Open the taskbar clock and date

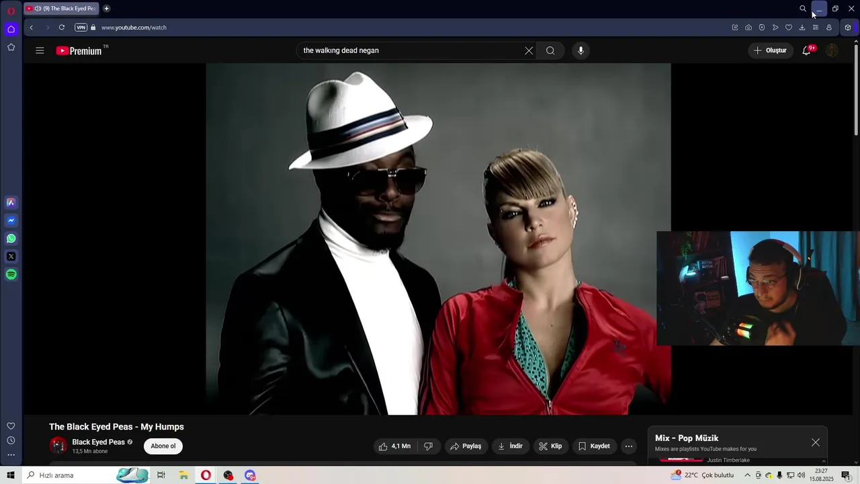(x=821, y=475)
